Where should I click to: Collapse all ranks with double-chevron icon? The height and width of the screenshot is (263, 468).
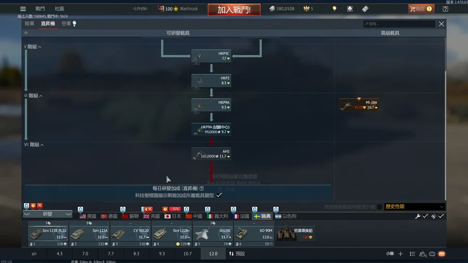click(x=26, y=33)
